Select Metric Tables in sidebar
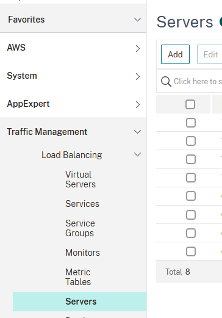222x318 pixels. [78, 277]
